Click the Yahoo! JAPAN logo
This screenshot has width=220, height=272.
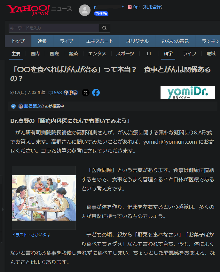pyautogui.click(x=28, y=10)
